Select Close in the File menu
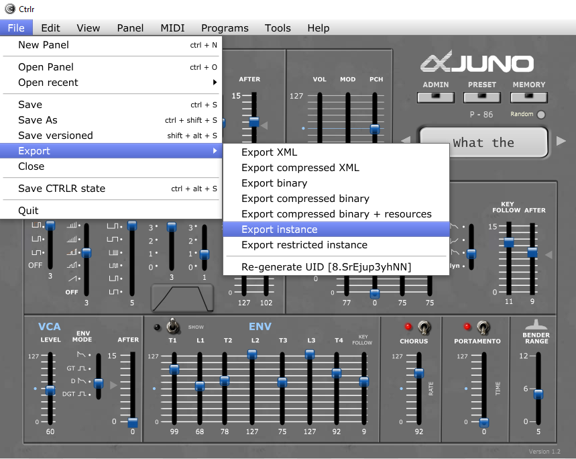Screen dimensions: 576x459 tap(111, 166)
